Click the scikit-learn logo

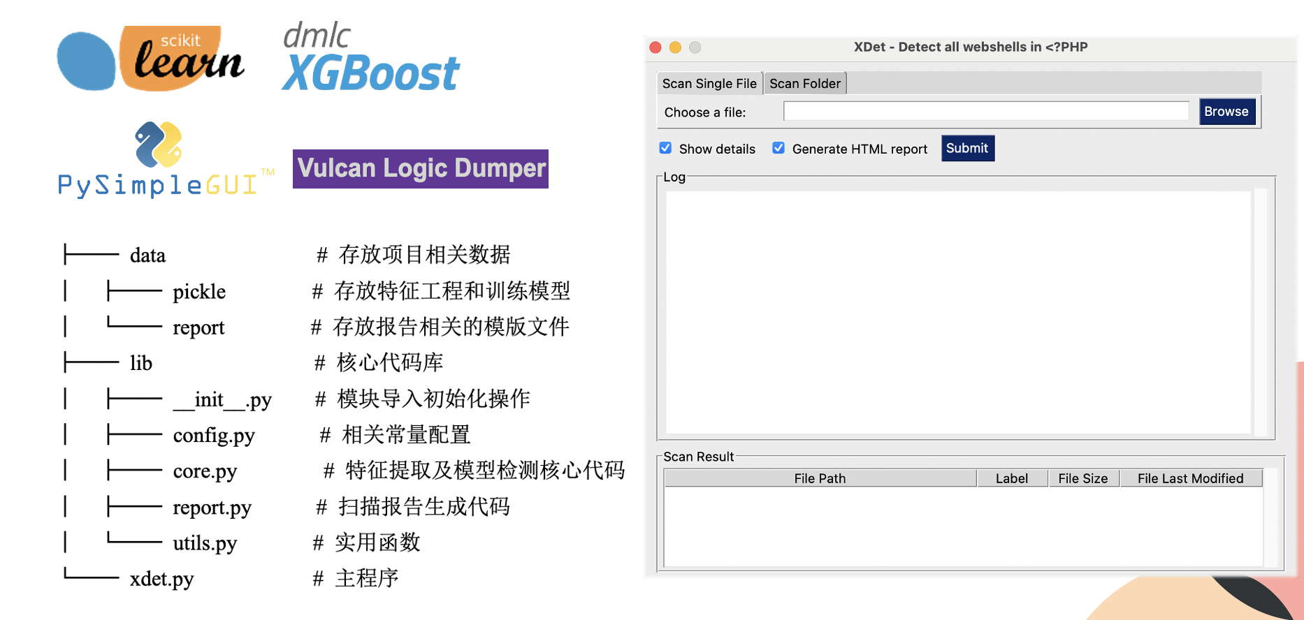tap(151, 59)
